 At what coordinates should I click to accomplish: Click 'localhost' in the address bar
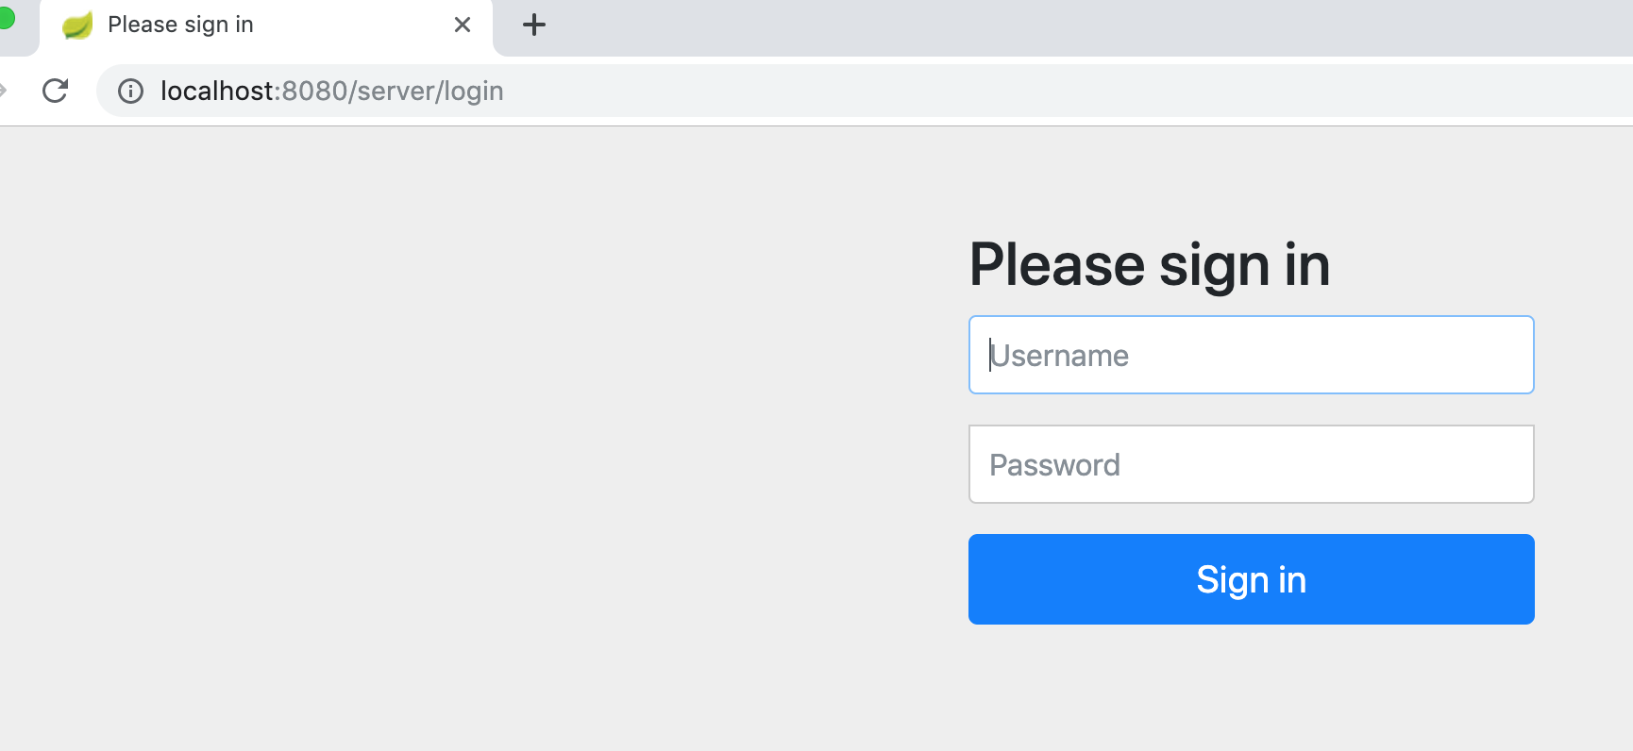coord(216,91)
